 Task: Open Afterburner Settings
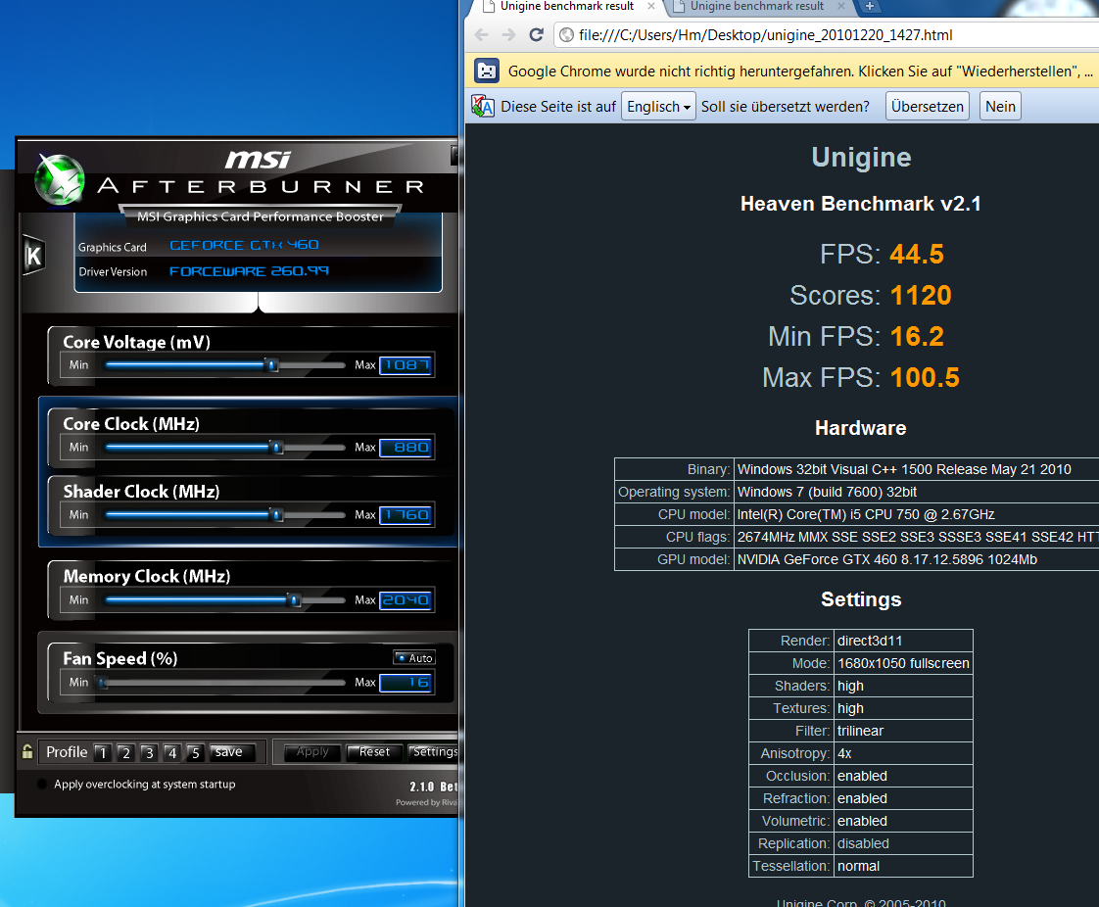click(x=433, y=751)
